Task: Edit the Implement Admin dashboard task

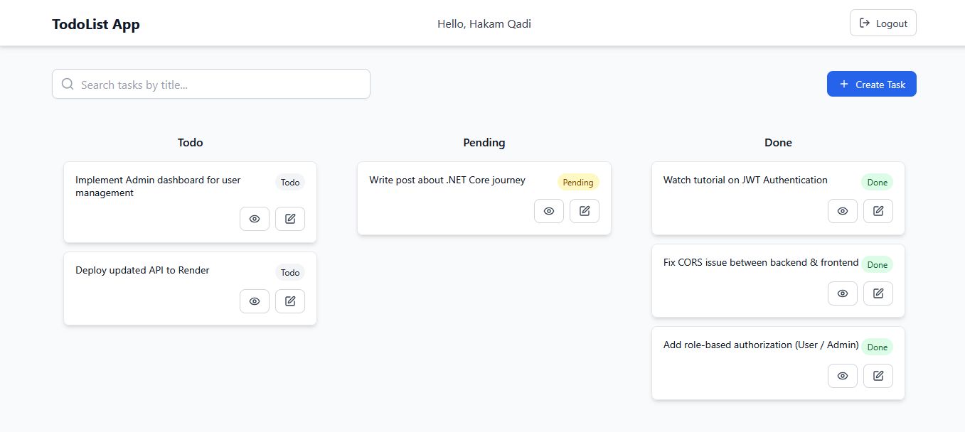Action: pos(290,219)
